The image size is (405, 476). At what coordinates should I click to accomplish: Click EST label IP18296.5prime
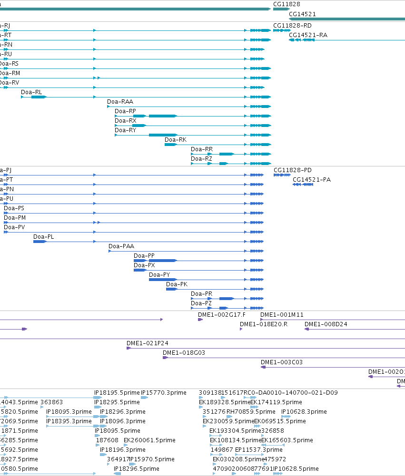click(137, 469)
